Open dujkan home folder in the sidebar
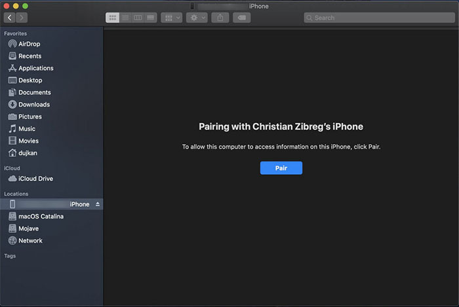459x307 pixels. coord(52,153)
